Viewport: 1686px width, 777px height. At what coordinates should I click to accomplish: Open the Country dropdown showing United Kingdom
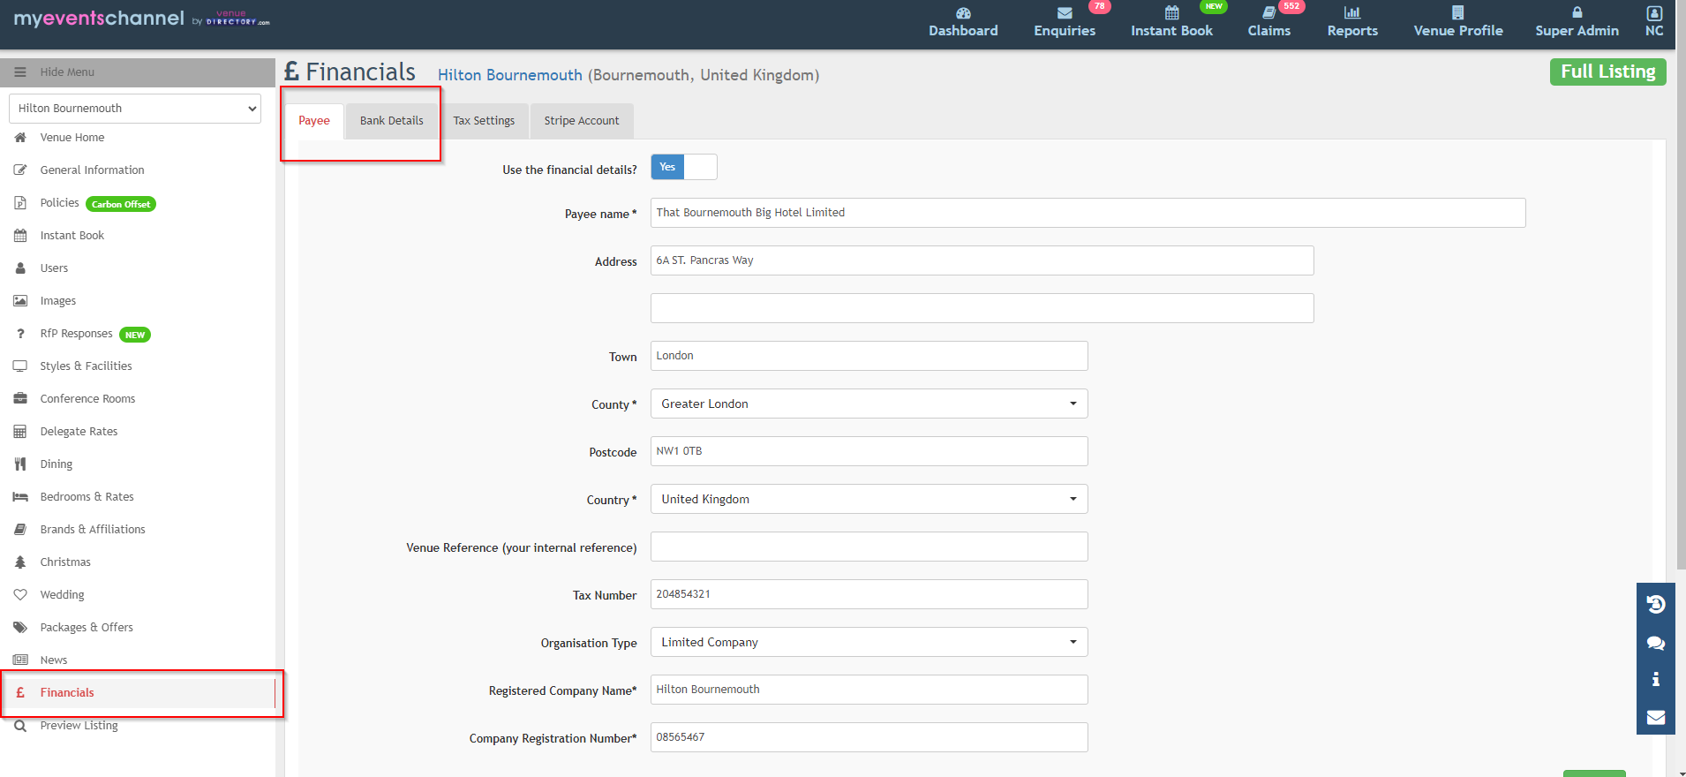tap(869, 499)
